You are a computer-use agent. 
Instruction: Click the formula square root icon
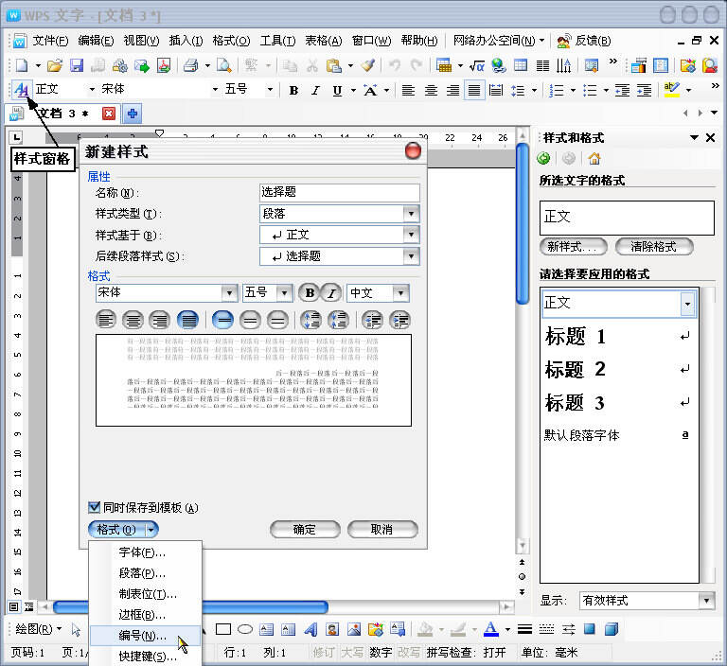[x=477, y=66]
